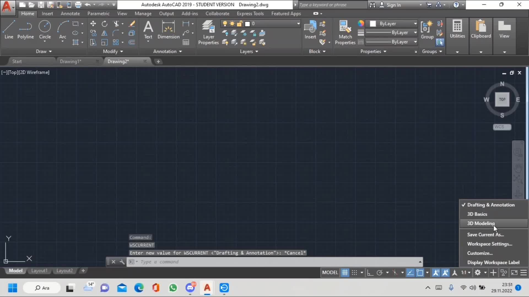Image resolution: width=529 pixels, height=297 pixels.
Task: Open Workspace Settings... entry
Action: pyautogui.click(x=494, y=244)
